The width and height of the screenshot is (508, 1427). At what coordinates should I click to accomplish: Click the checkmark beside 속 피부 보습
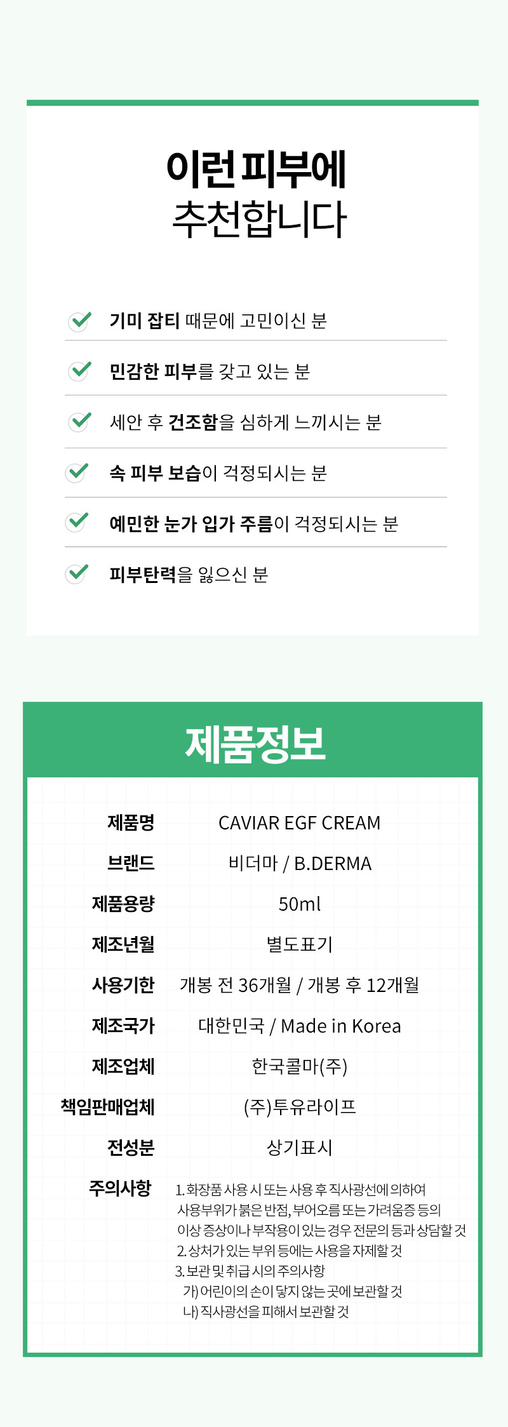(77, 472)
